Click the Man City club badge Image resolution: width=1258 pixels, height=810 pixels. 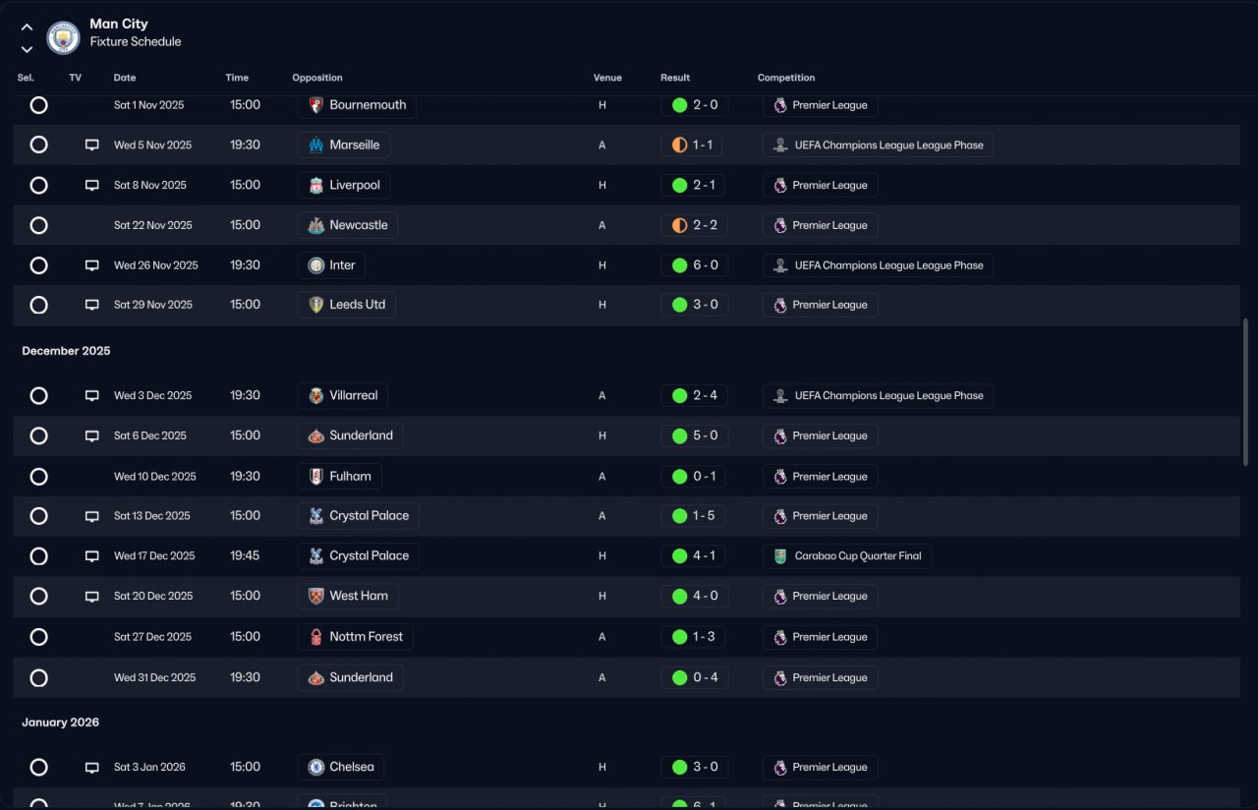point(63,37)
